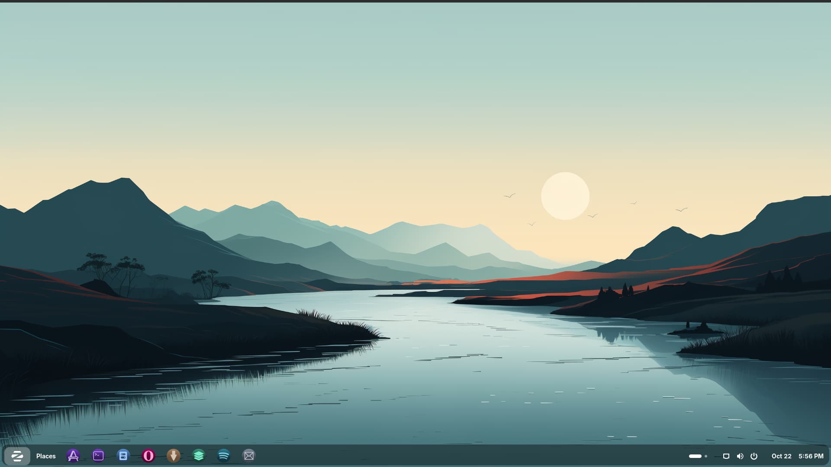Click the volume speaker icon
Image resolution: width=831 pixels, height=467 pixels.
point(740,456)
